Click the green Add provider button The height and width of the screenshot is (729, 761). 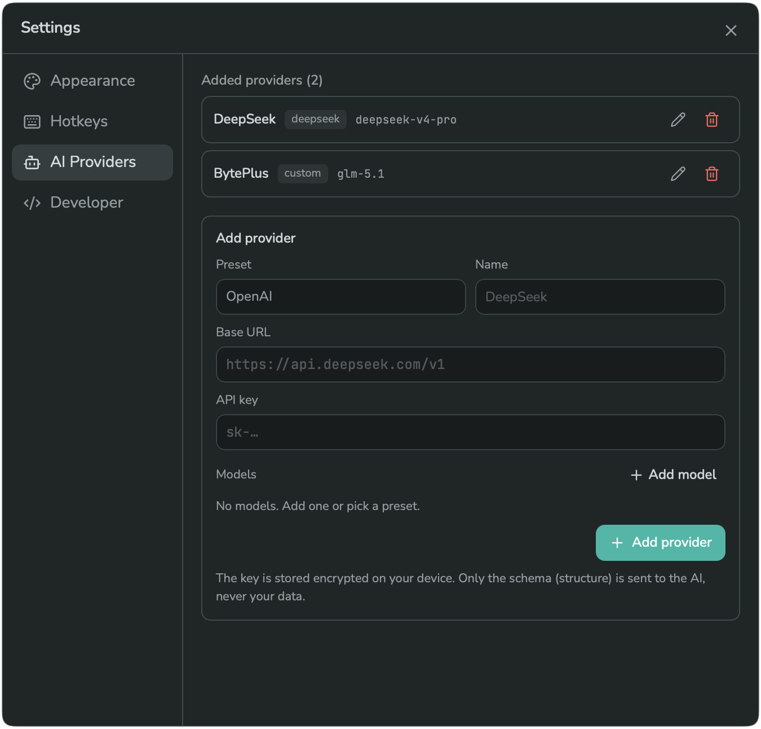point(661,543)
